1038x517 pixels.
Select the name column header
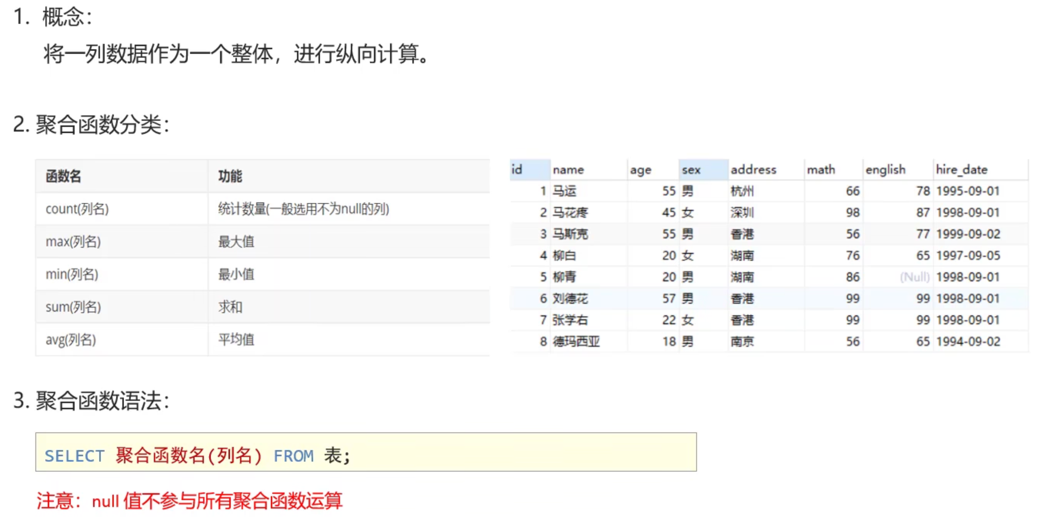click(589, 170)
